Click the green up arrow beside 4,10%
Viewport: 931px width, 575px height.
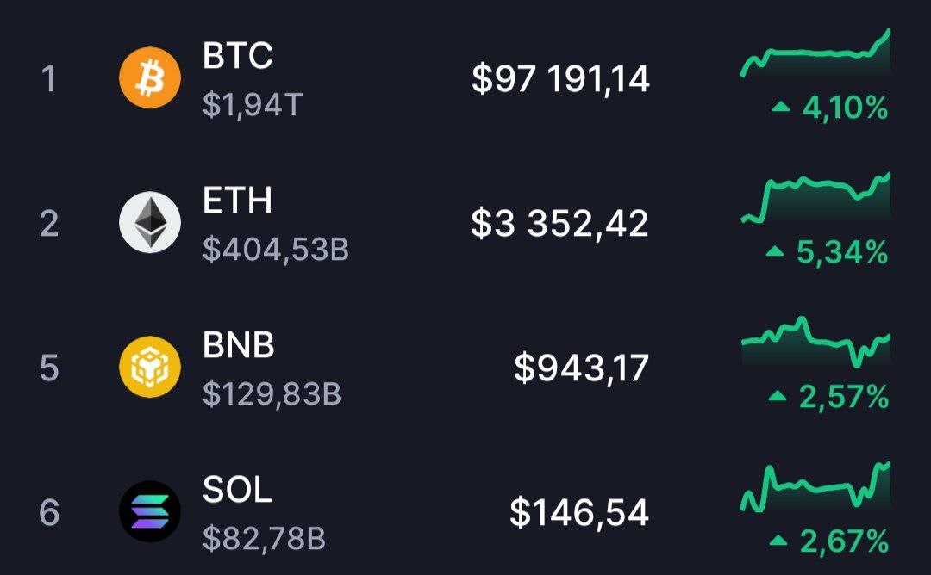tap(781, 108)
